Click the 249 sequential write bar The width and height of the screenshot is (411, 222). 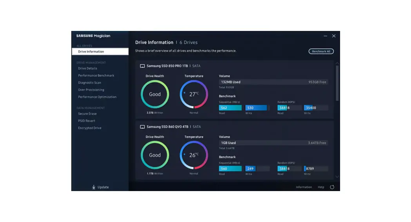[257, 168]
